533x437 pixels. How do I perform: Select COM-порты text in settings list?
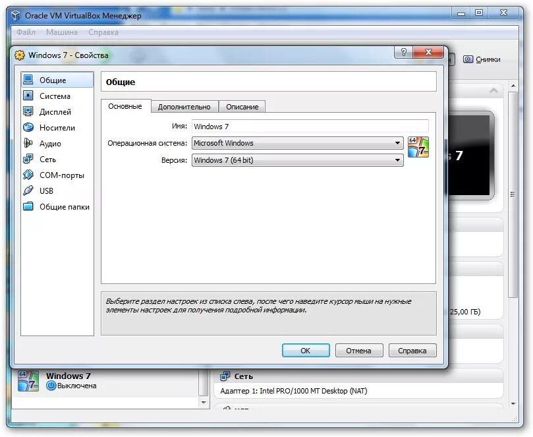click(x=61, y=175)
